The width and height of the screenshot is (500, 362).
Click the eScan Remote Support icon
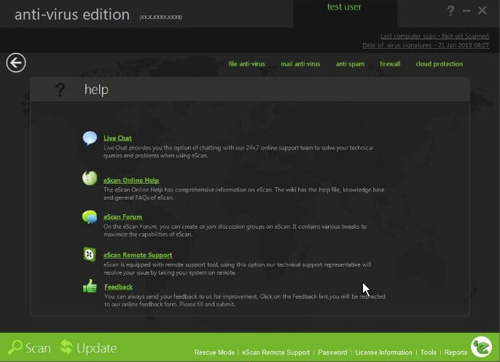click(x=90, y=254)
